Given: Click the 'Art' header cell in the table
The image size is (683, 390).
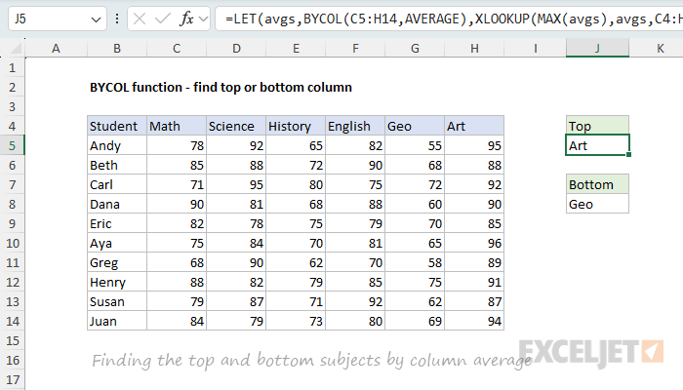Looking at the screenshot, I should 474,126.
